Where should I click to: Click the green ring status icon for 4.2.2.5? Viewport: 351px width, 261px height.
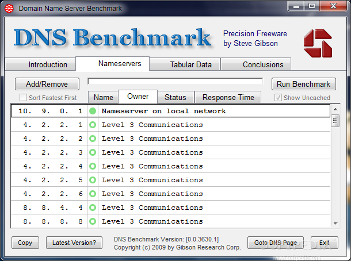93,180
